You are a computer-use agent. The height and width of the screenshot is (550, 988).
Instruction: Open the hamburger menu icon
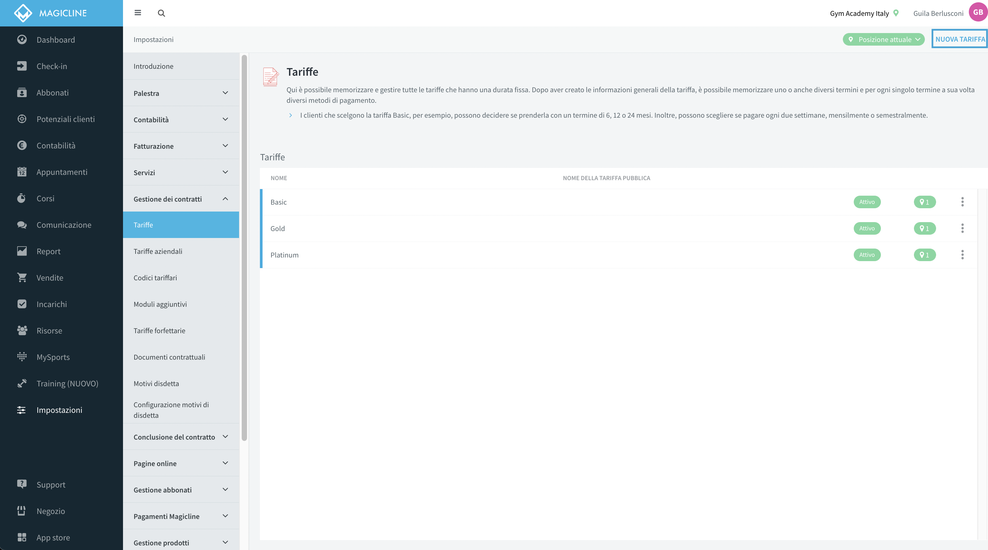pos(138,13)
